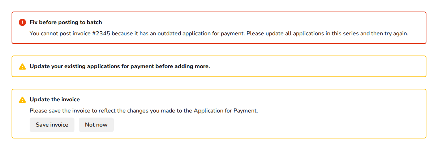Click the red error exclamation icon
The height and width of the screenshot is (150, 438).
(x=22, y=22)
